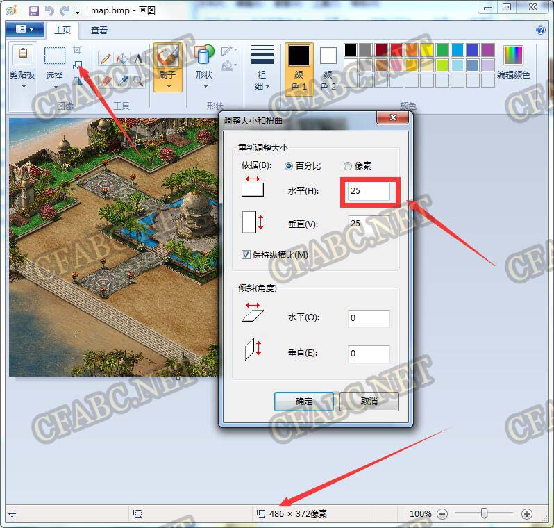
Task: Click the 形状 shapes gallery icon
Action: (x=204, y=55)
